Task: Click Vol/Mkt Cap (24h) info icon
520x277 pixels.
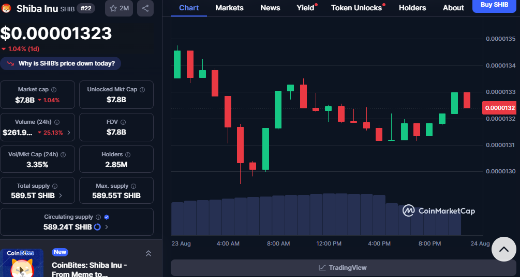Action: point(63,154)
